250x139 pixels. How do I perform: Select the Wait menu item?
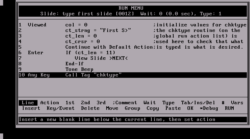(149, 103)
